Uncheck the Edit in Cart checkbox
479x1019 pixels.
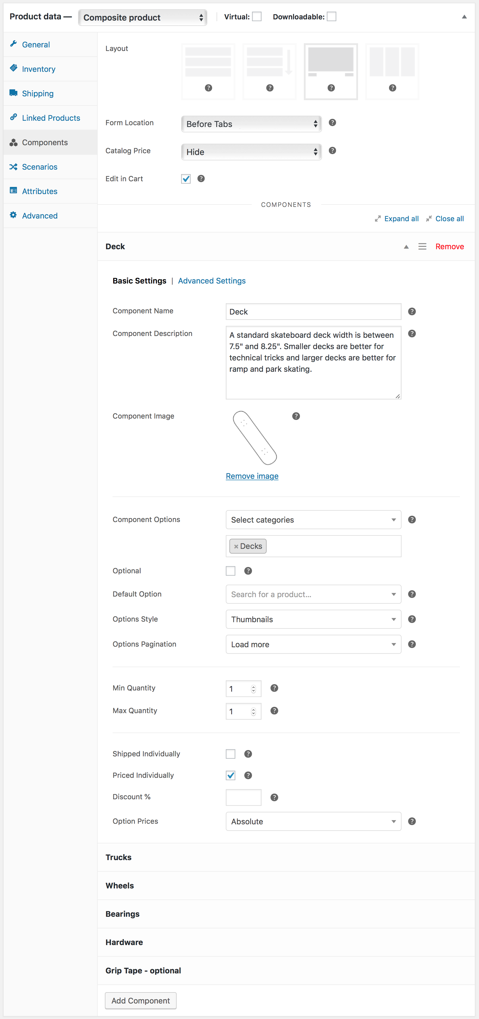[x=186, y=179]
